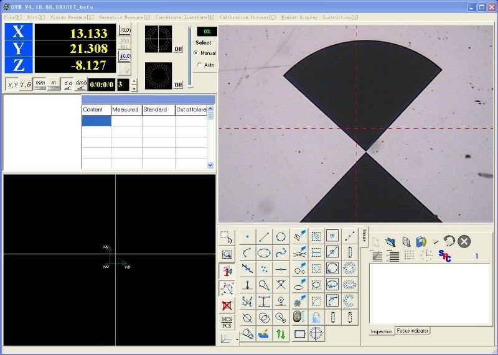Increase decimal places with up arrow

tap(134, 81)
